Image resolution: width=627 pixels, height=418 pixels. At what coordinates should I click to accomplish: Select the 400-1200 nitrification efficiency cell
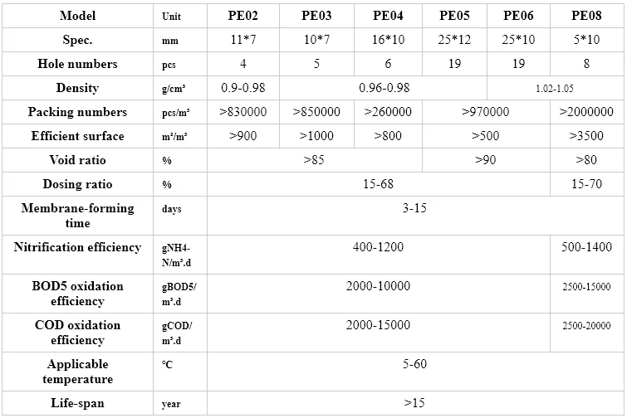click(x=378, y=247)
